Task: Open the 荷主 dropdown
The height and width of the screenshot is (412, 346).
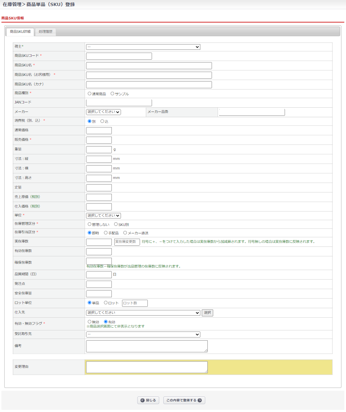Action: pos(143,47)
